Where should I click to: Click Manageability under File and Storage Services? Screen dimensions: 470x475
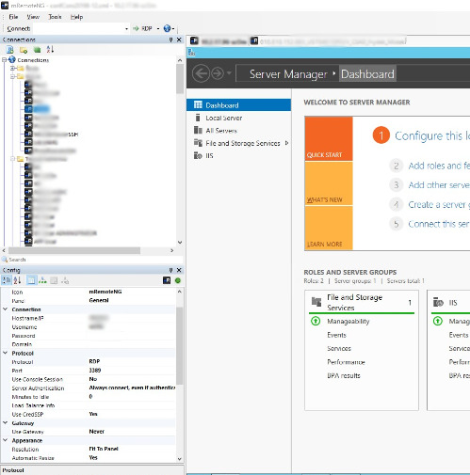(x=348, y=322)
